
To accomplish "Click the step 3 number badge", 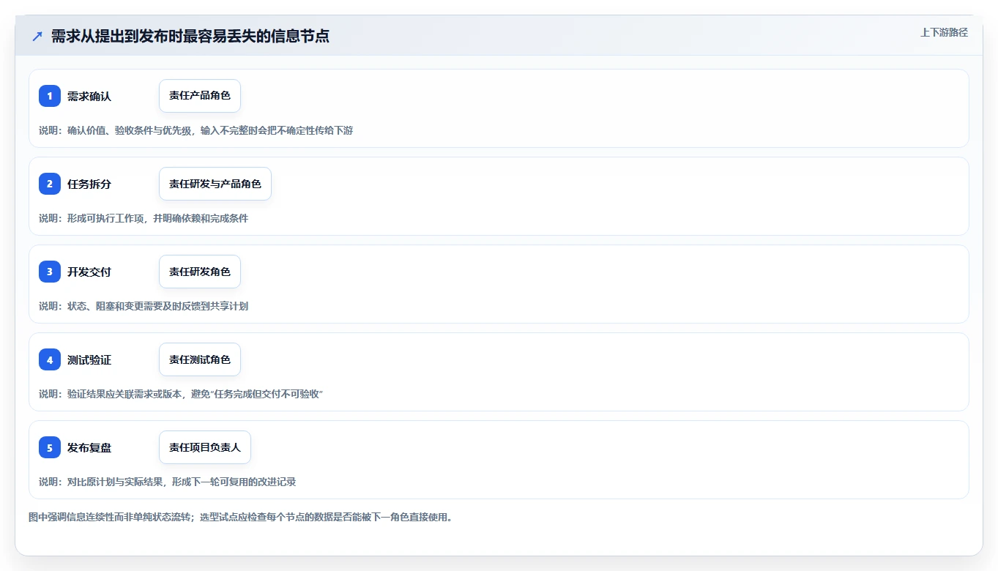I will point(50,272).
